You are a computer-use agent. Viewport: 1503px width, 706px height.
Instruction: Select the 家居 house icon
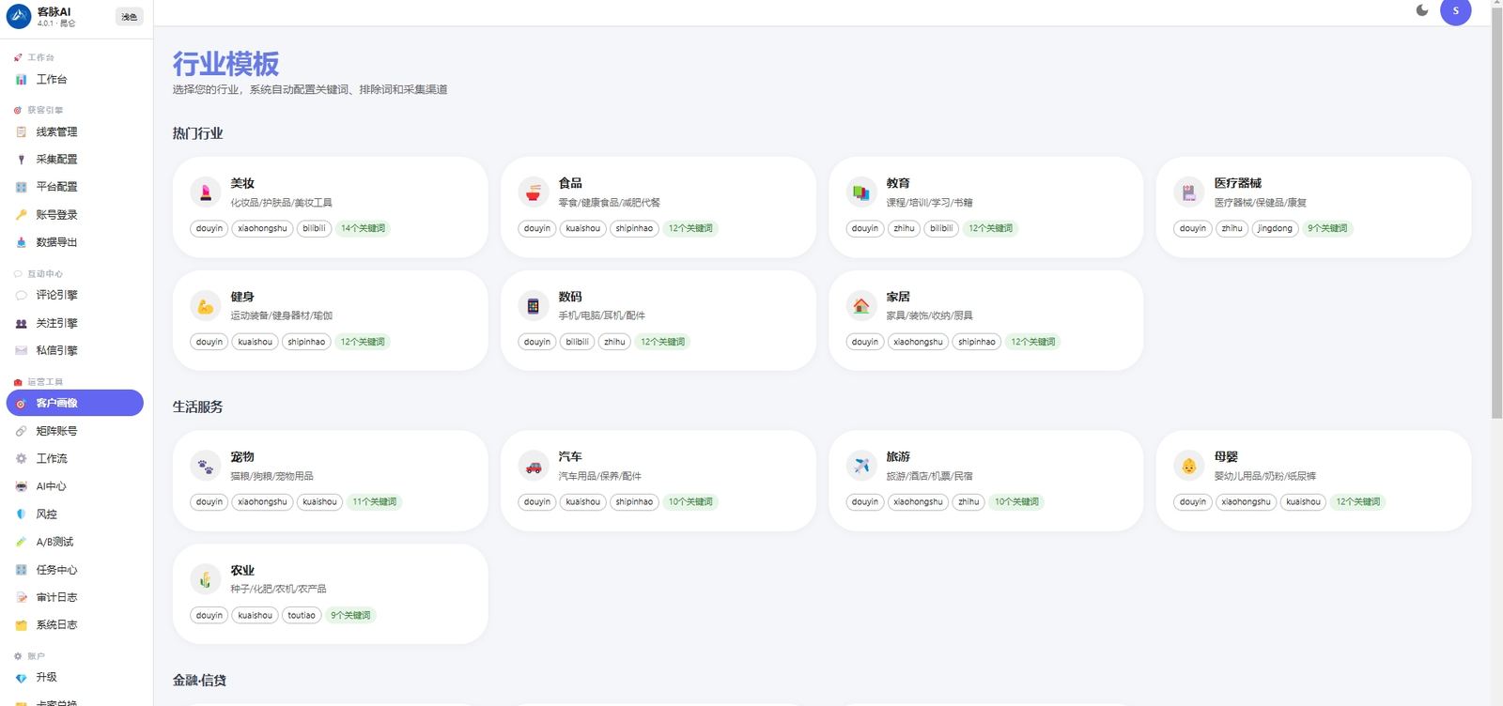861,305
